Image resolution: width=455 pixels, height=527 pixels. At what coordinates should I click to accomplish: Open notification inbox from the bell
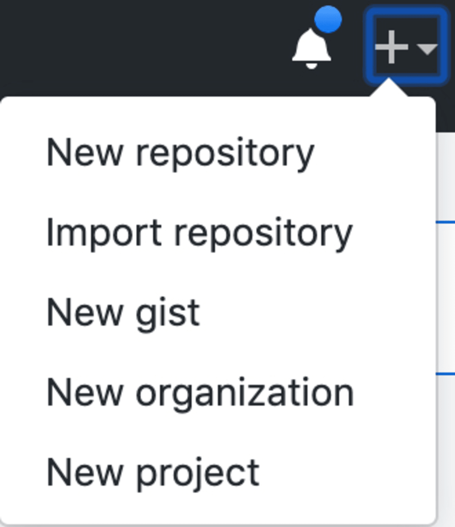coord(312,47)
